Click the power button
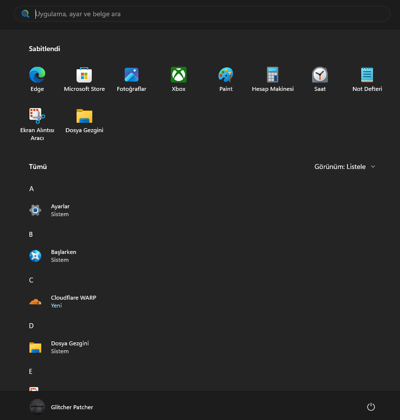Viewport: 400px width, 420px height. tap(371, 407)
